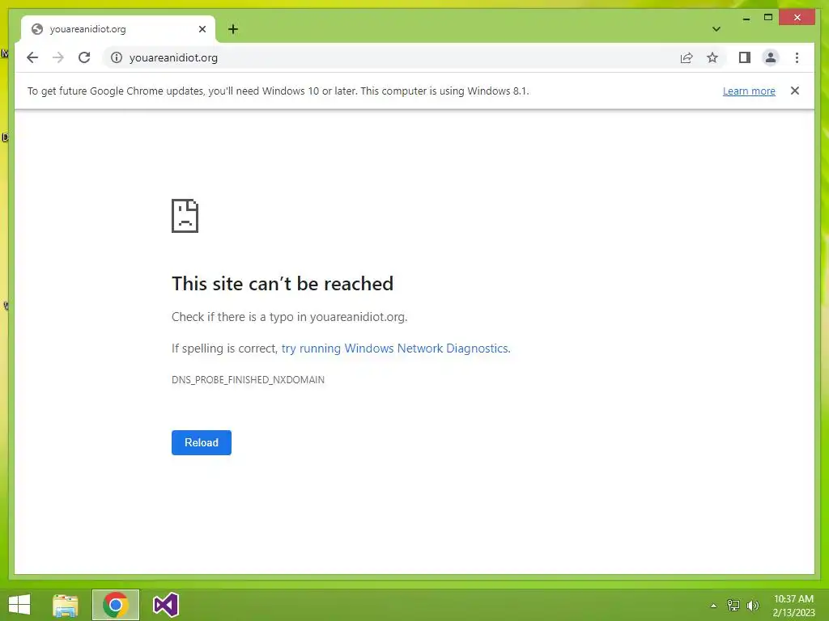
Task: Open the side panel icon
Action: (745, 57)
